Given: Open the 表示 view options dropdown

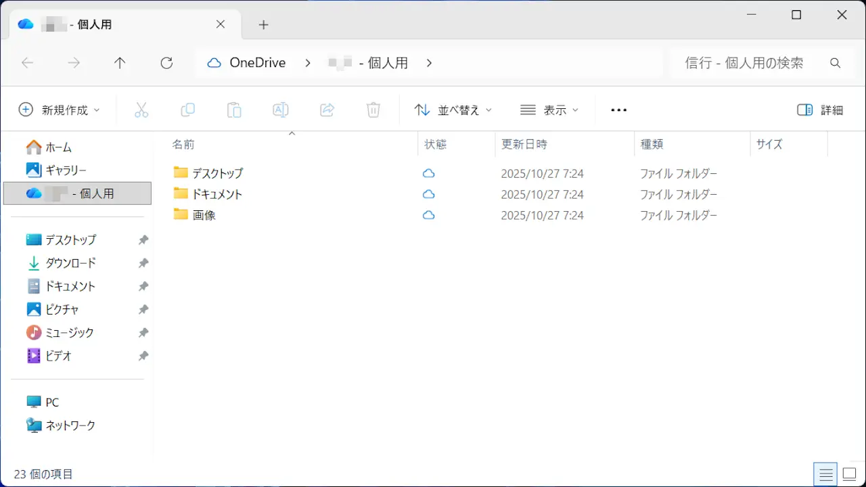Looking at the screenshot, I should click(x=549, y=110).
